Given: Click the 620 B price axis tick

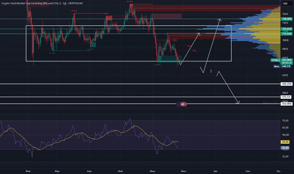Looking at the screenshot, I should coord(285,75).
